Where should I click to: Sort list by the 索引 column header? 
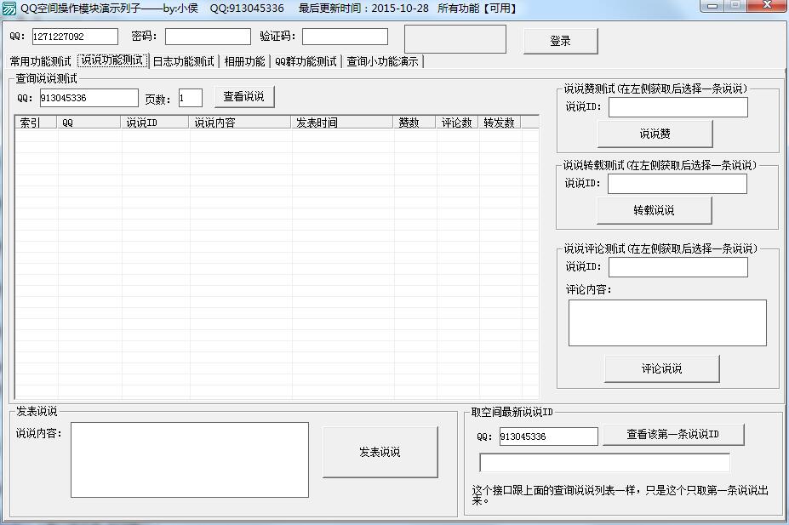[x=37, y=123]
